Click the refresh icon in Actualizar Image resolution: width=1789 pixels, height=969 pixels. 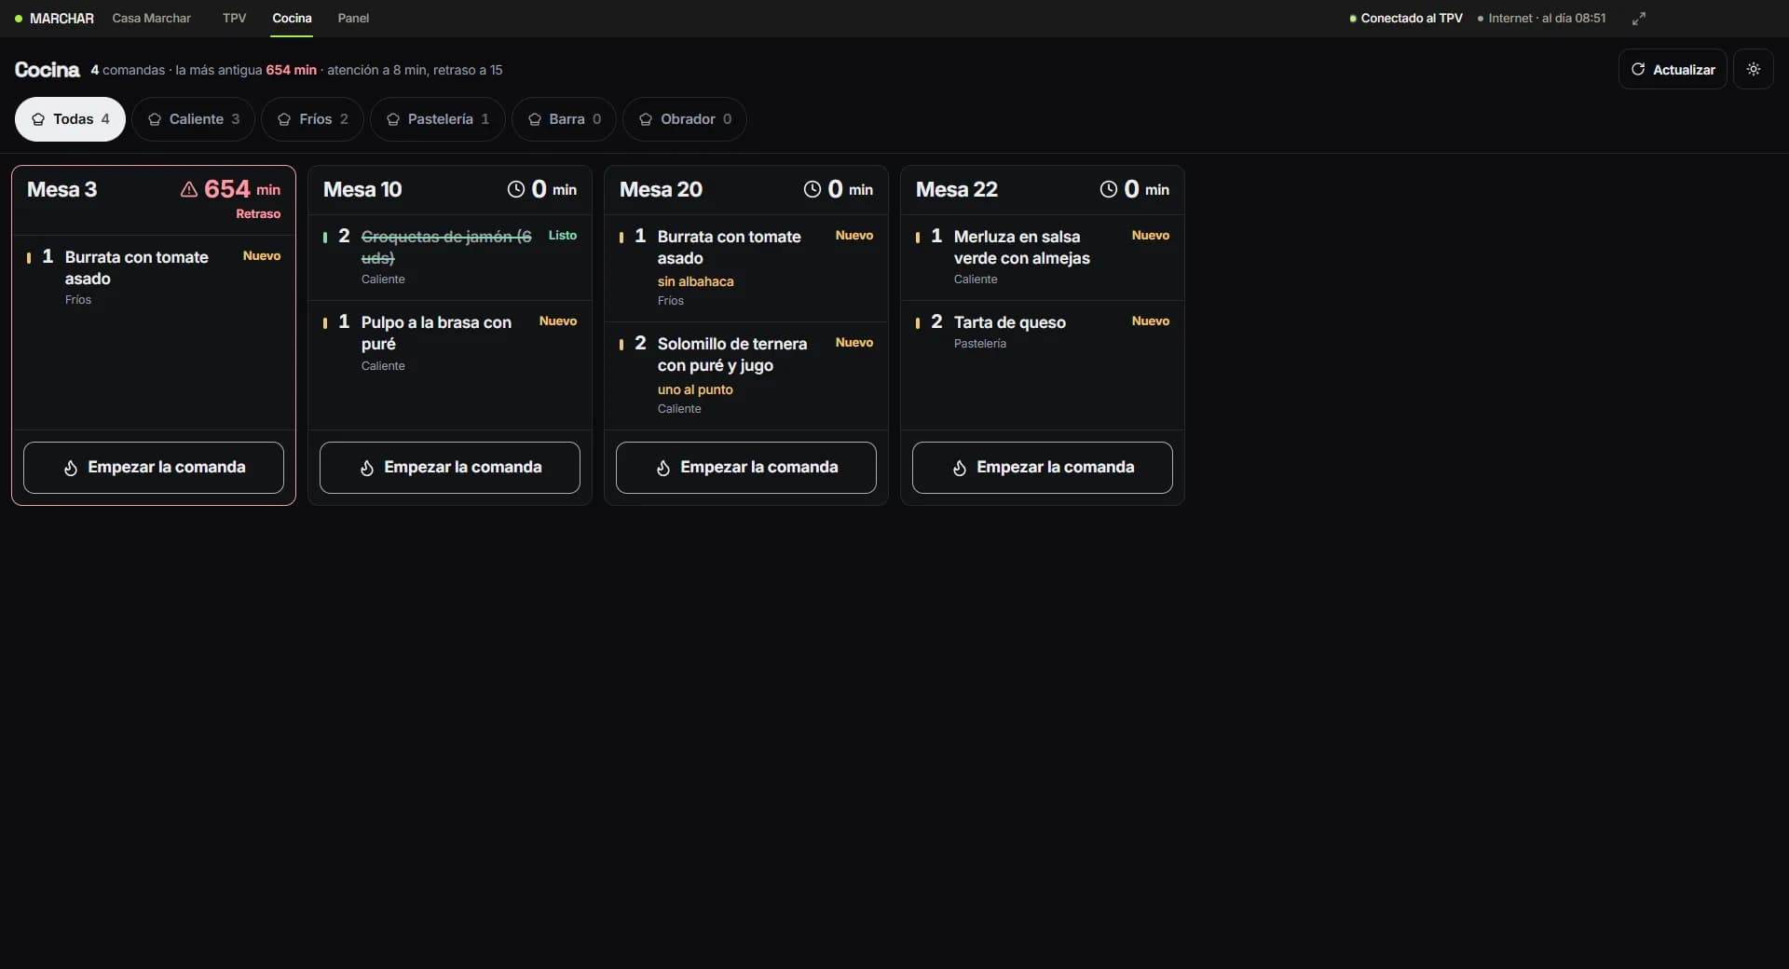[x=1638, y=70]
